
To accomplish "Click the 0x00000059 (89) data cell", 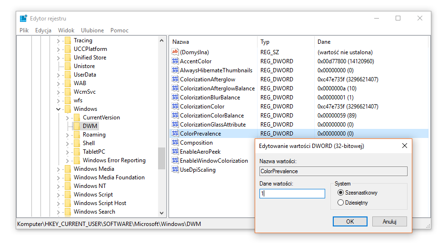I will [x=337, y=115].
